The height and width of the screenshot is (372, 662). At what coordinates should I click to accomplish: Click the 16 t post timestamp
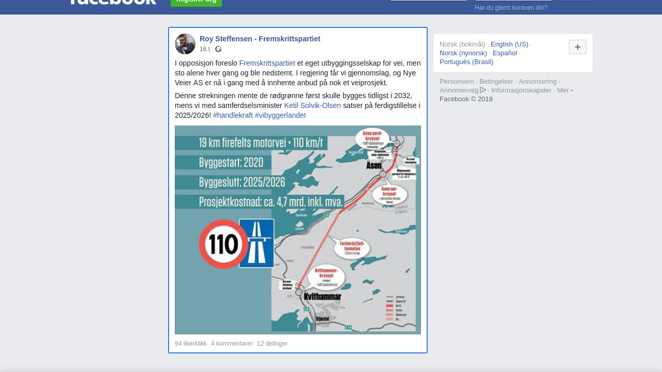[205, 49]
